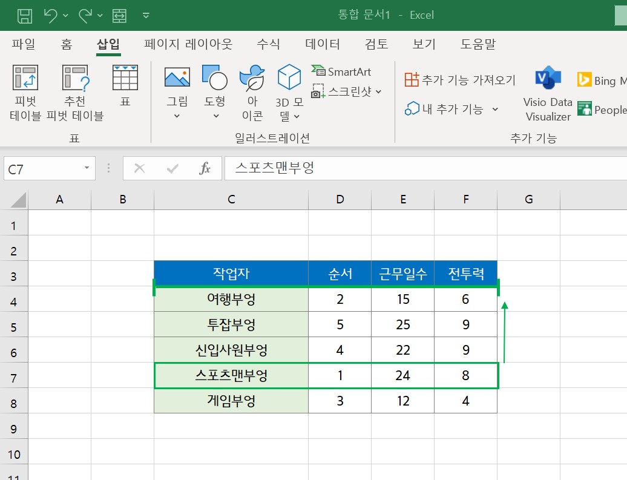This screenshot has width=627, height=480.
Task: Select the cell with value 12
Action: tap(402, 401)
